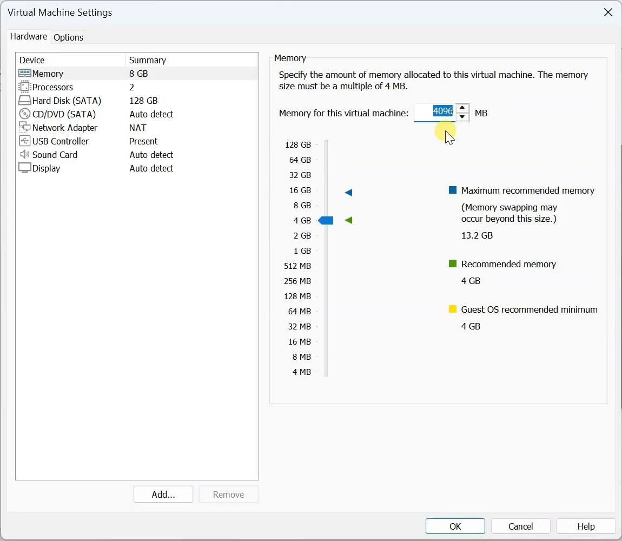The height and width of the screenshot is (541, 622).
Task: Select the USB Controller row
Action: (137, 141)
